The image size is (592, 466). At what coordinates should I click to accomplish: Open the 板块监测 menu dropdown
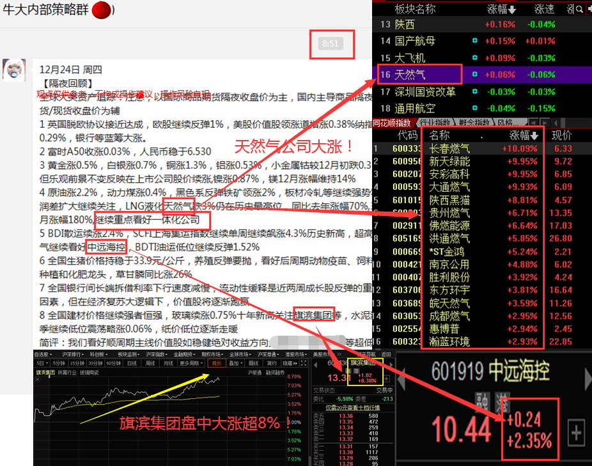pyautogui.click(x=129, y=354)
